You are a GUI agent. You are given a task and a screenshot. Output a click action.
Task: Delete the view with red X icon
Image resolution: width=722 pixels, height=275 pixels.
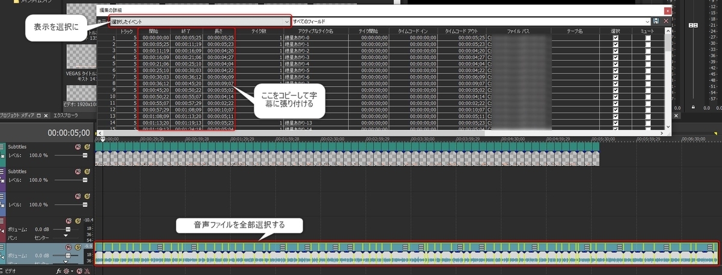click(666, 21)
